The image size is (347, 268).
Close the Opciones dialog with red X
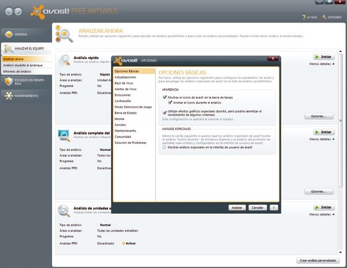(x=273, y=58)
